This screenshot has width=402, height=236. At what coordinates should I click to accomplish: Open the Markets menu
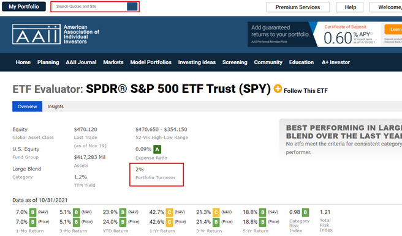pyautogui.click(x=113, y=62)
